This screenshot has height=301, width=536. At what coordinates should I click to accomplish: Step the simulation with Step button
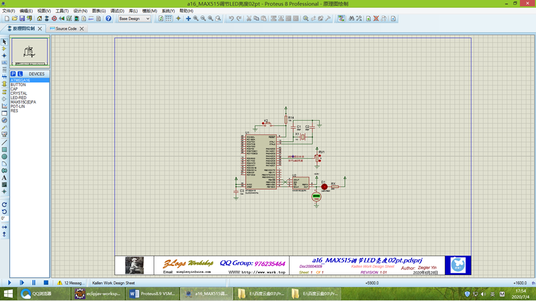click(x=22, y=283)
